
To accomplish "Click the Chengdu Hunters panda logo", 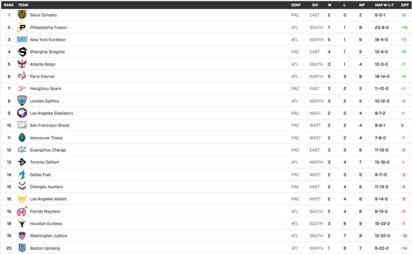I will 22,186.
